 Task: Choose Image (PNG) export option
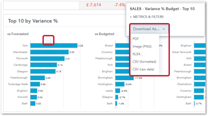(142, 46)
